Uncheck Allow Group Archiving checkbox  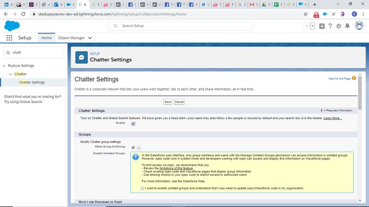point(133,147)
